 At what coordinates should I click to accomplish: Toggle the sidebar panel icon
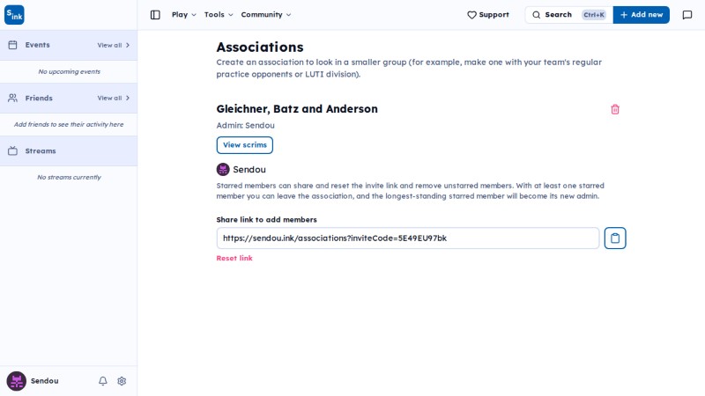[155, 15]
